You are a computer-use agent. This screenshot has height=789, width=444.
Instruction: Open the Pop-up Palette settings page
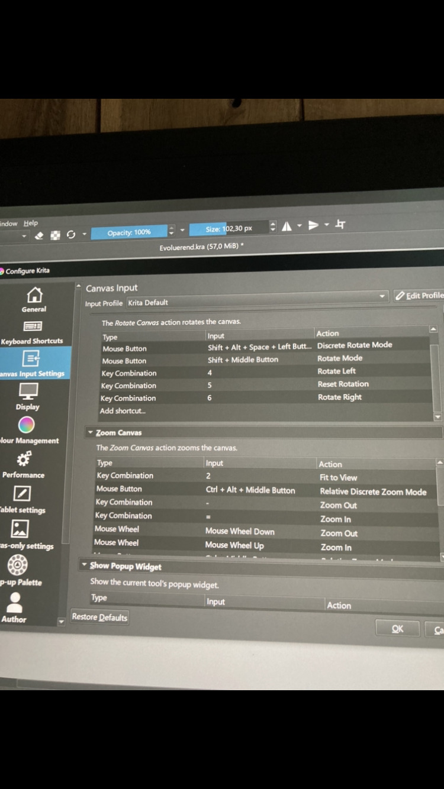pos(19,570)
